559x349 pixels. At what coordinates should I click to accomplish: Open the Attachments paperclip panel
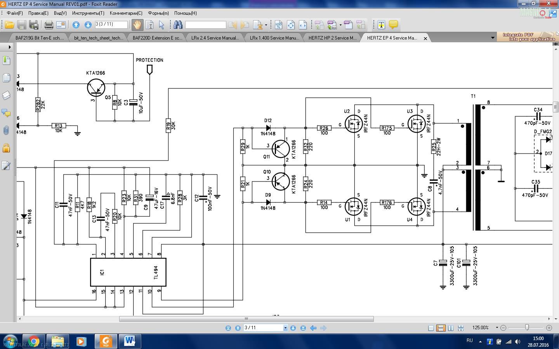(6, 130)
